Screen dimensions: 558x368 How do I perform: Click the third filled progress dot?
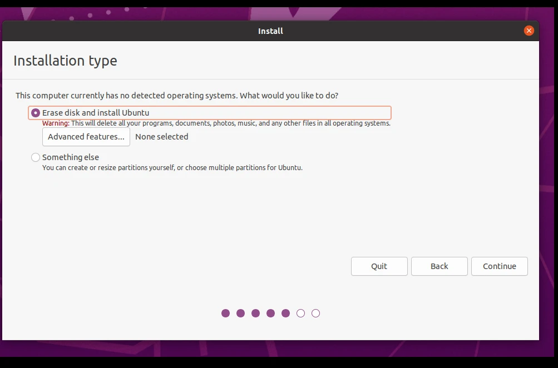pos(255,314)
